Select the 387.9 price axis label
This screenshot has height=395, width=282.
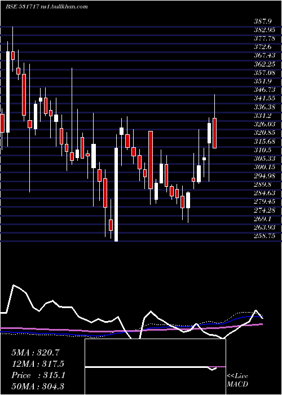coord(263,21)
